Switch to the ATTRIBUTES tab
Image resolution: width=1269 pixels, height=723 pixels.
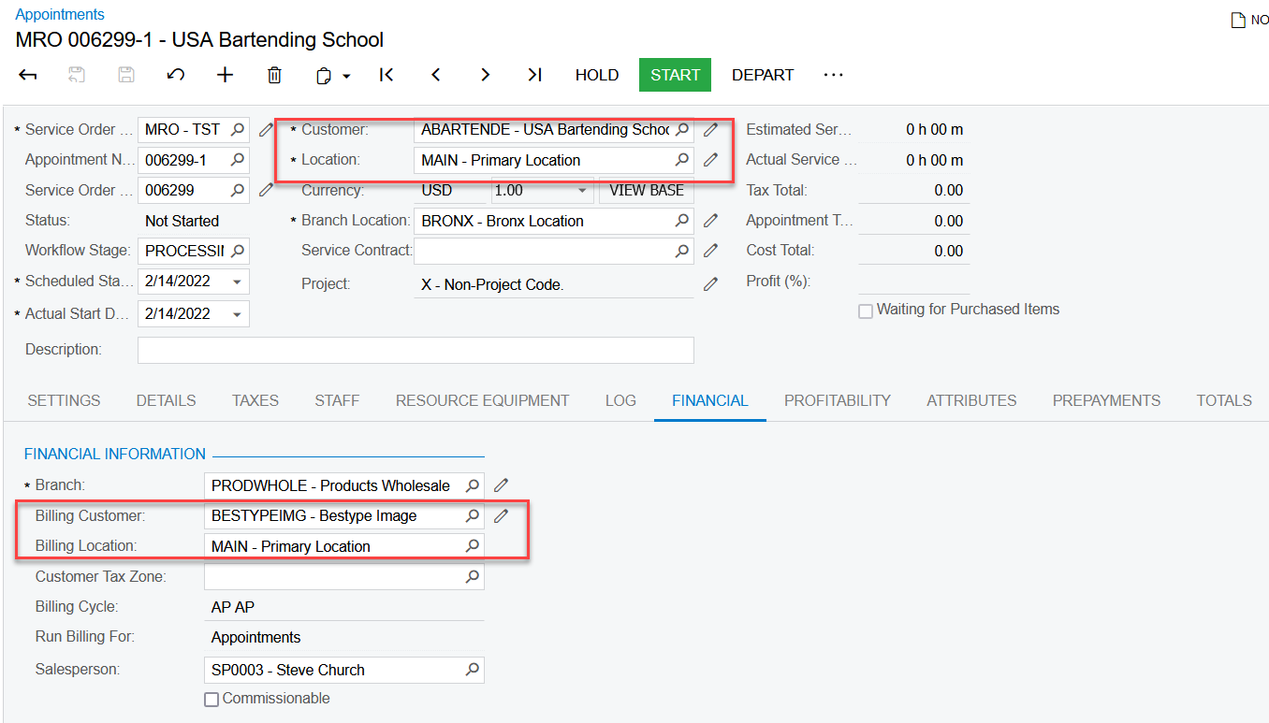[x=971, y=400]
